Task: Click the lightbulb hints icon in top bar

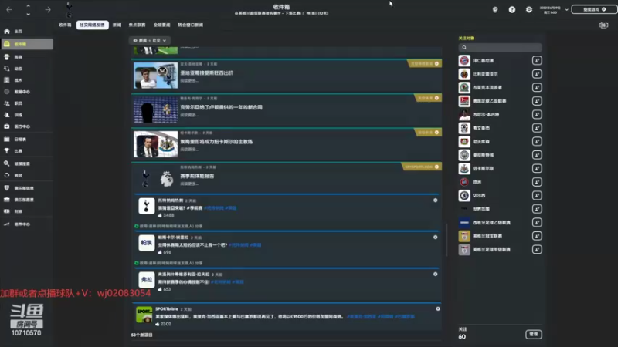Action: [495, 9]
